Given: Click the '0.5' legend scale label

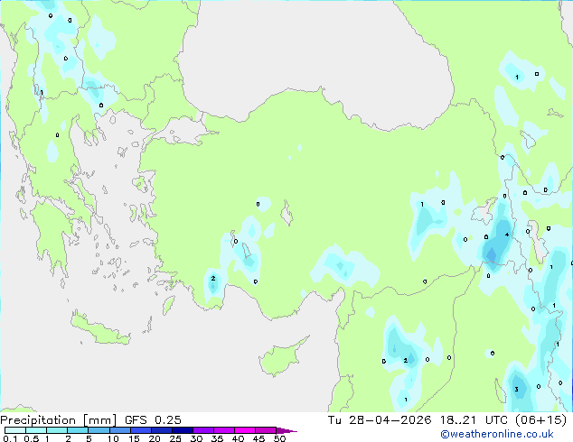Looking at the screenshot, I should tap(31, 438).
